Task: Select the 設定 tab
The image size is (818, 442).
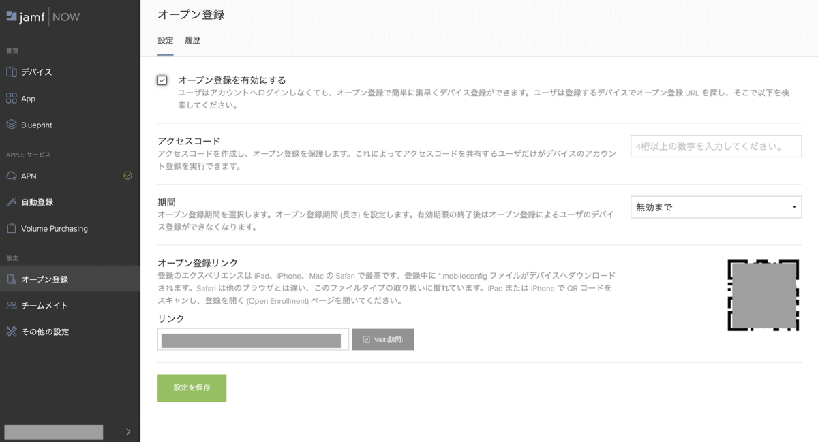Action: coord(165,40)
